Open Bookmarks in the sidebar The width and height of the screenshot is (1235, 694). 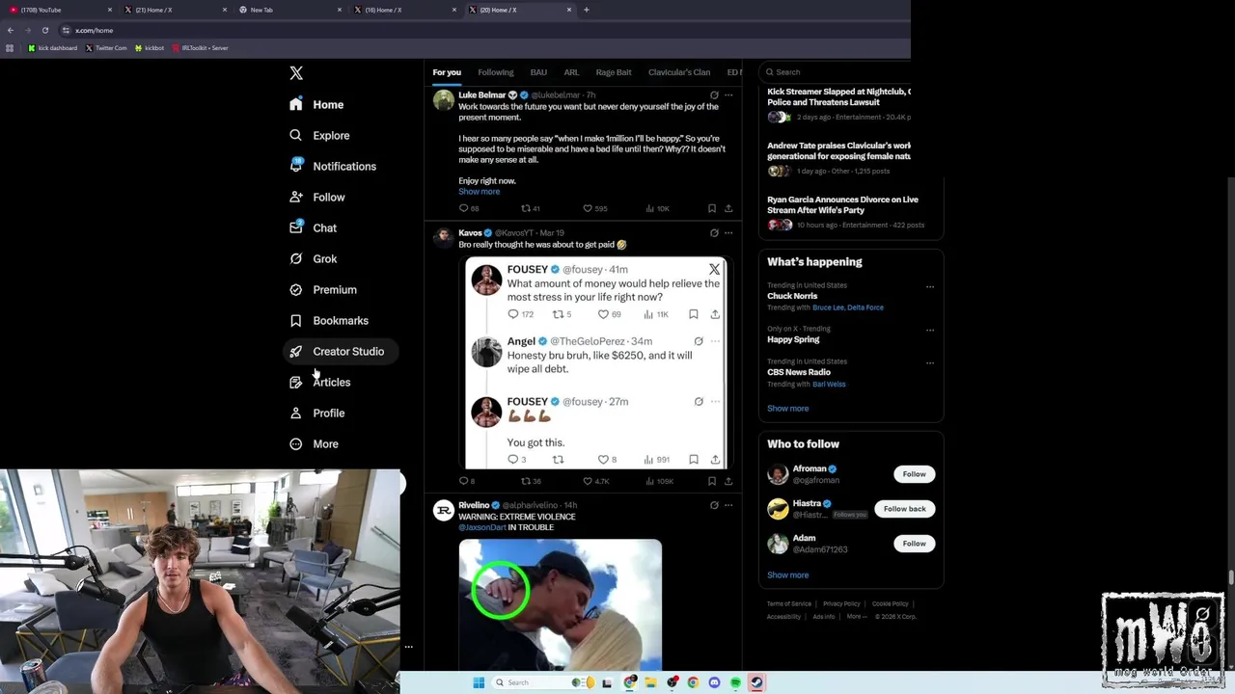click(329, 320)
